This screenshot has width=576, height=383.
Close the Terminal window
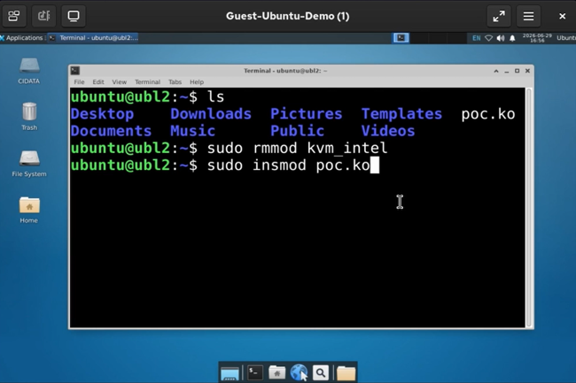[x=527, y=71]
